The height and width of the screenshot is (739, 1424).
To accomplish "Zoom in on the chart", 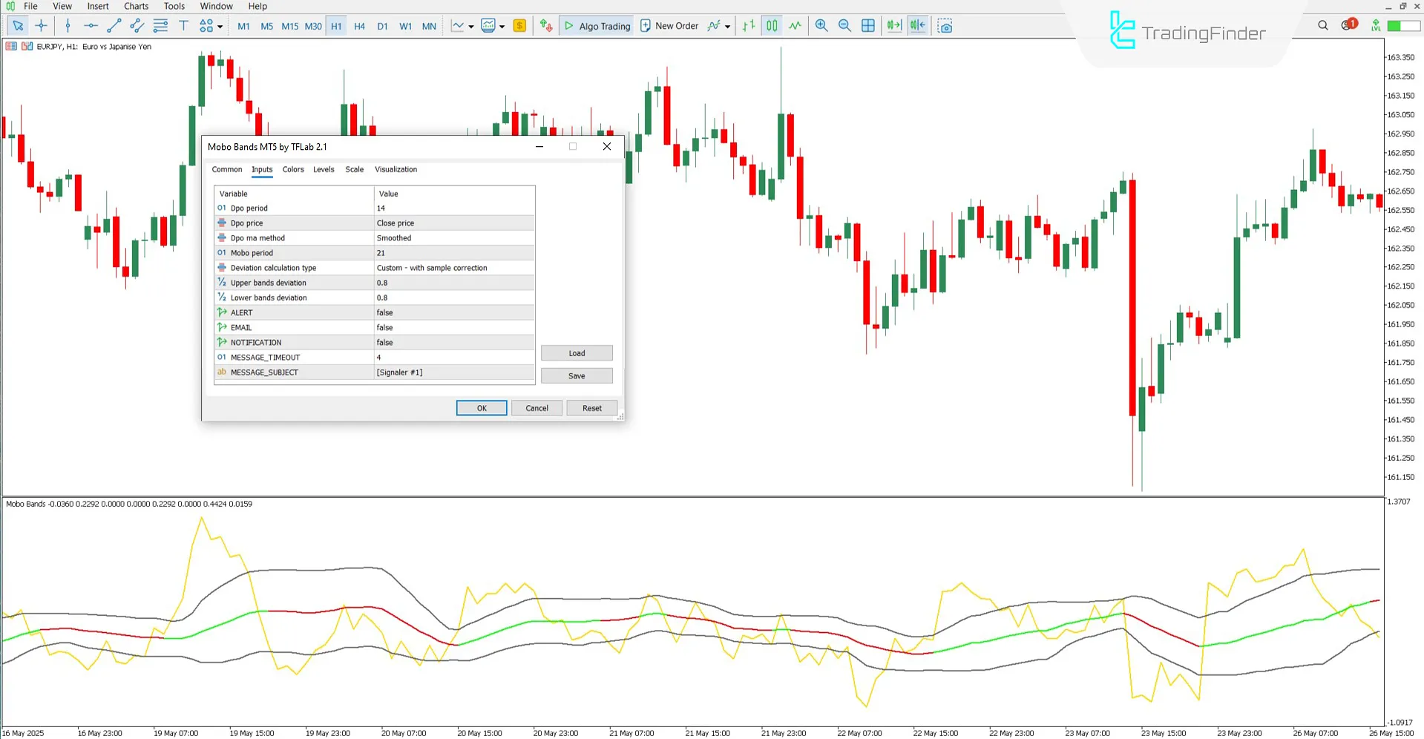I will pyautogui.click(x=821, y=25).
